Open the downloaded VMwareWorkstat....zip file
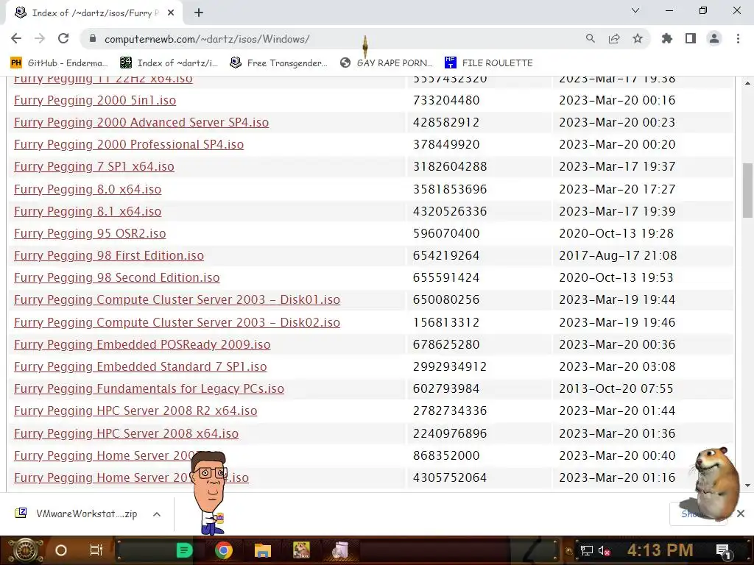The width and height of the screenshot is (754, 565). [x=77, y=514]
